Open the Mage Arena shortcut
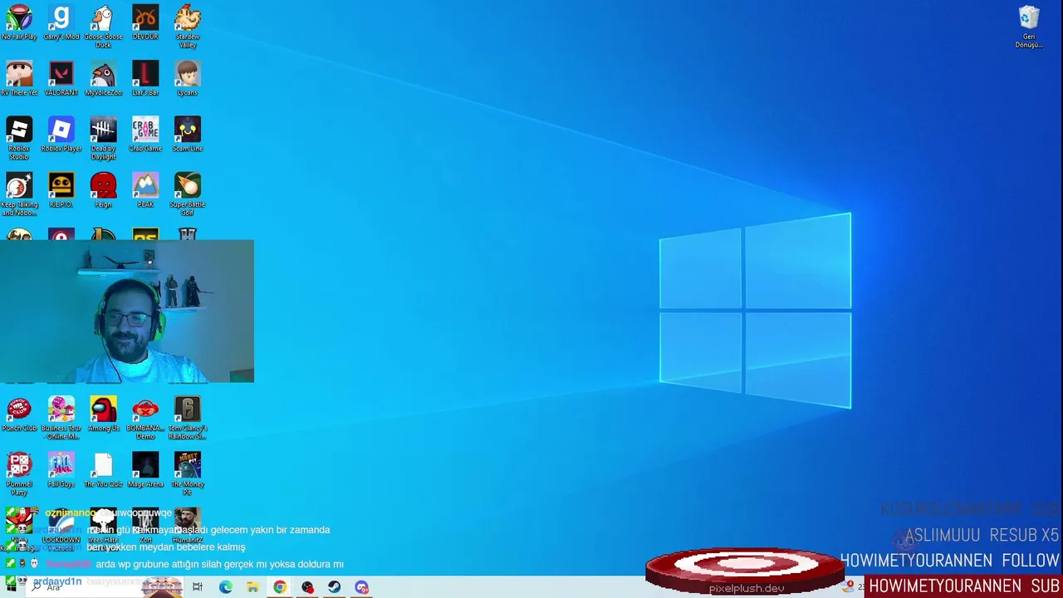The image size is (1063, 598). coord(145,469)
